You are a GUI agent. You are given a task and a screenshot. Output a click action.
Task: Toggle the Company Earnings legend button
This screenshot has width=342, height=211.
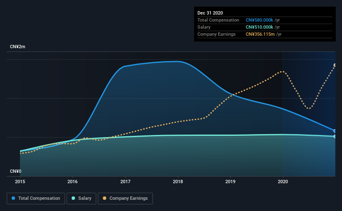pyautogui.click(x=125, y=199)
